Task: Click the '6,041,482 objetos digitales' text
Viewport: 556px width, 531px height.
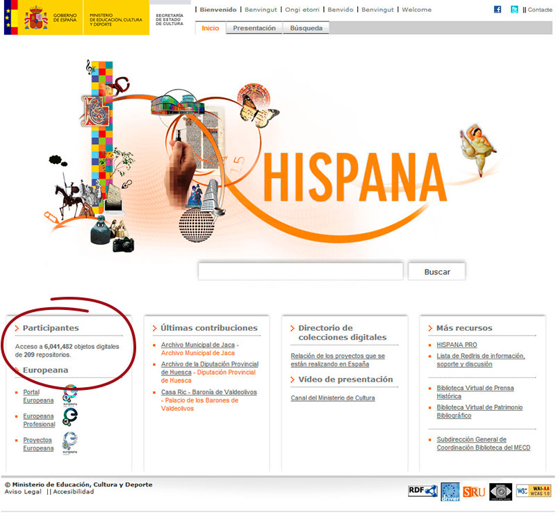Action: pos(81,347)
